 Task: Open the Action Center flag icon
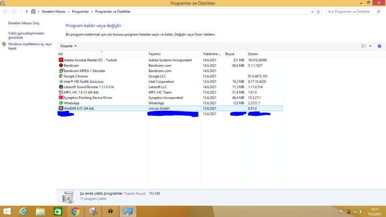click(x=341, y=211)
